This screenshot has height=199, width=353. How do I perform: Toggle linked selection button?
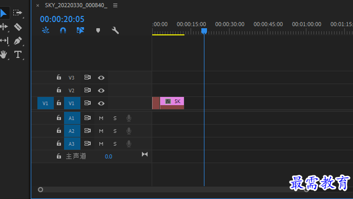[80, 30]
